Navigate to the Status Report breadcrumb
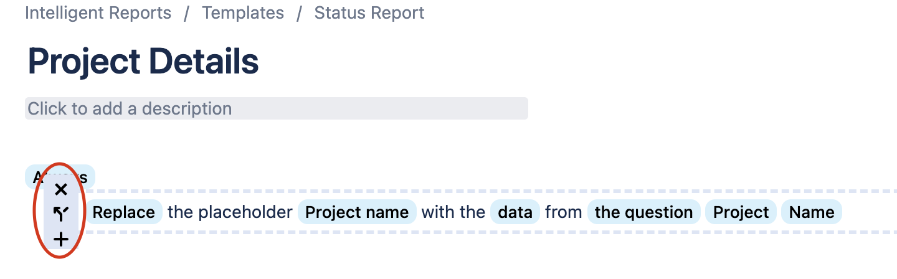The width and height of the screenshot is (897, 279). pos(369,13)
